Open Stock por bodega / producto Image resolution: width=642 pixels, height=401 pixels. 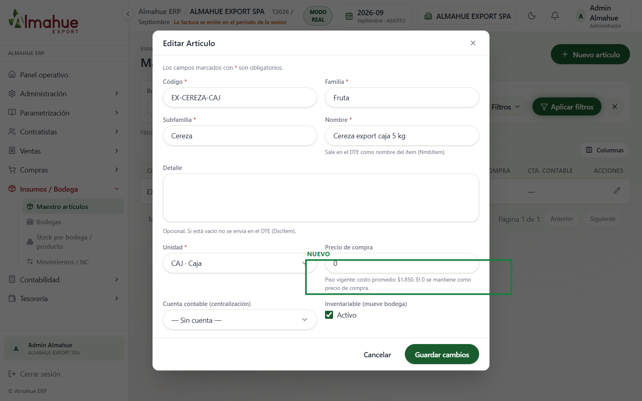(73, 242)
